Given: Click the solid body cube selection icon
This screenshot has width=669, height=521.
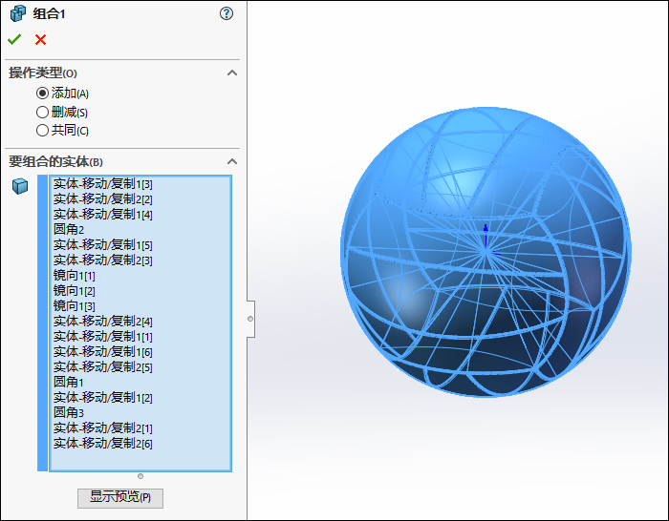Looking at the screenshot, I should (x=20, y=186).
